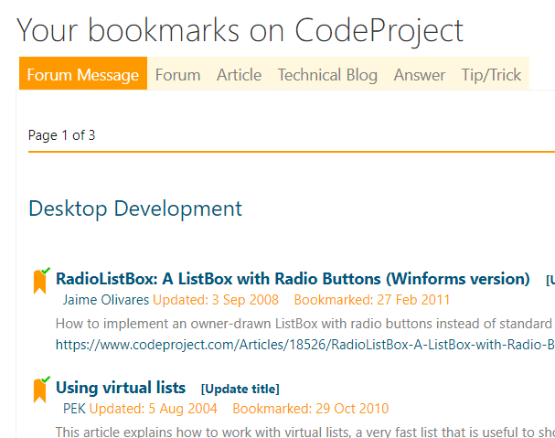
Task: Click author name PEK
Action: pos(74,409)
